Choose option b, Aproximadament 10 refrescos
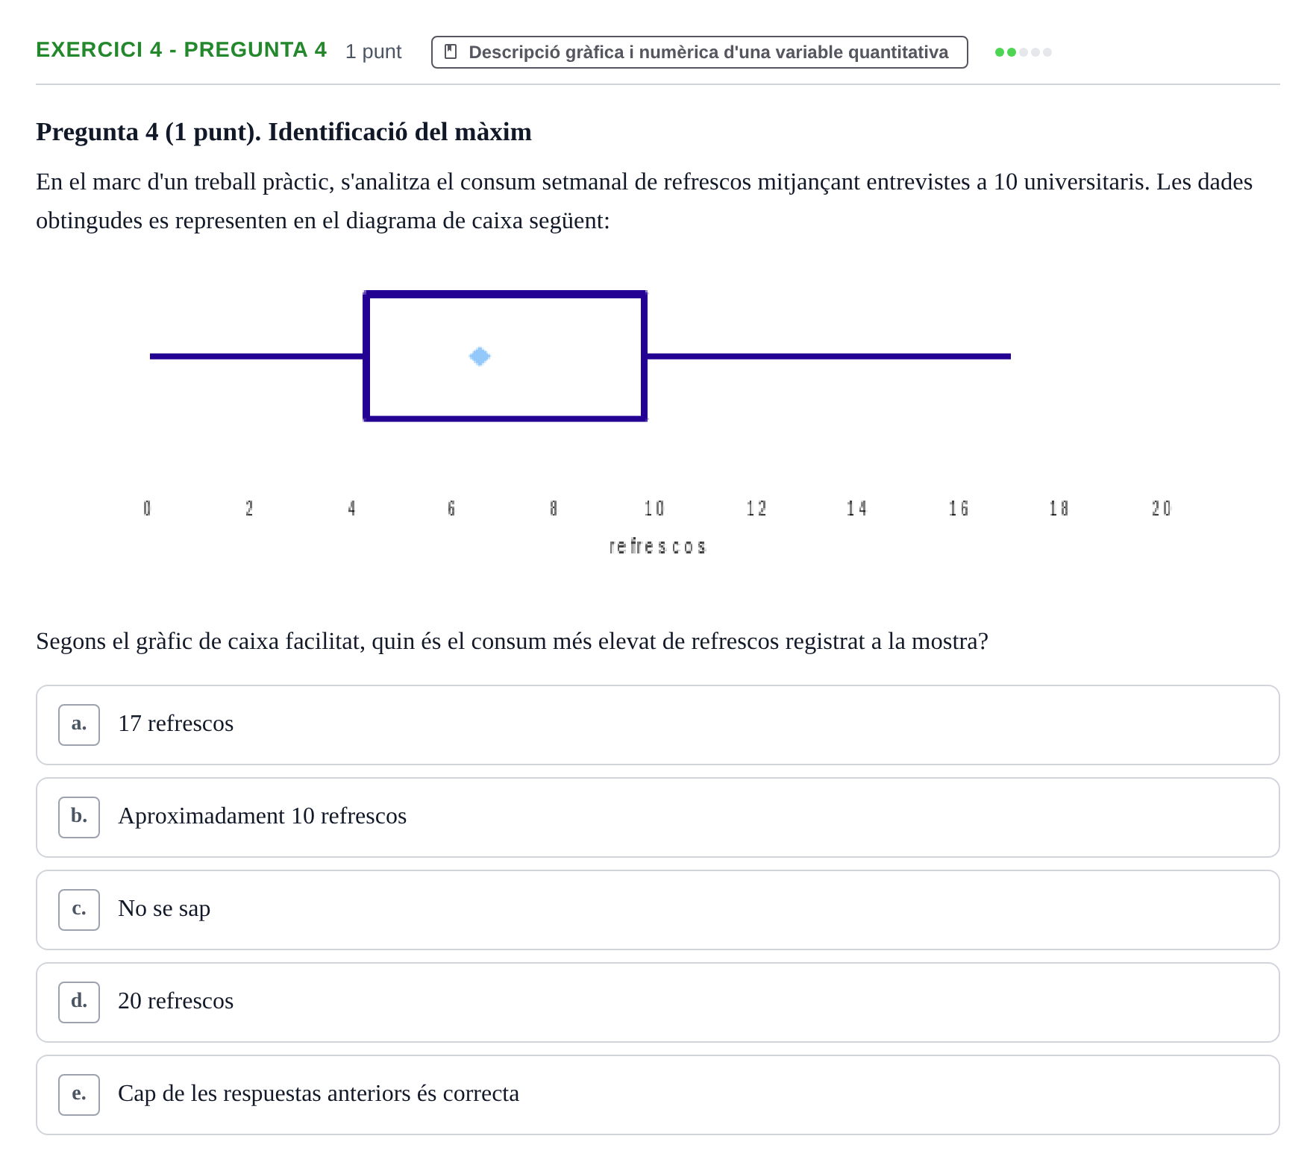This screenshot has height=1171, width=1316. [x=657, y=817]
